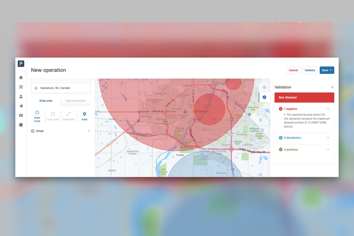Click the Saskatoon city label on map
The width and height of the screenshot is (354, 236).
201,111
